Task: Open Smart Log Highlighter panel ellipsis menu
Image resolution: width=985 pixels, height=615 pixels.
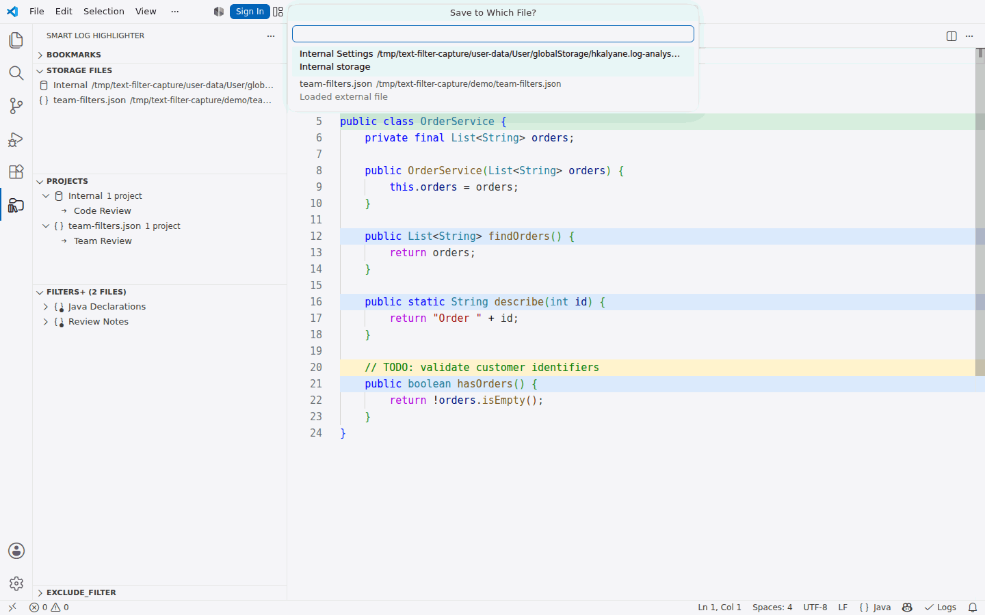Action: pos(271,36)
